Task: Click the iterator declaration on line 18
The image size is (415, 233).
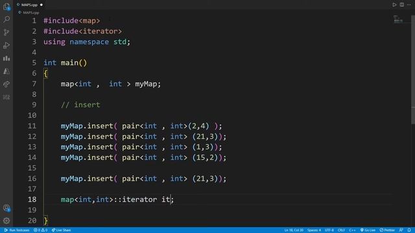Action: coord(117,199)
